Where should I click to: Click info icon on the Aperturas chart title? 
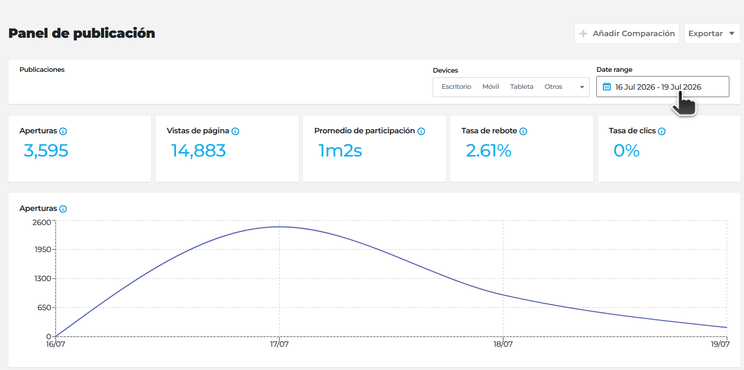[63, 209]
